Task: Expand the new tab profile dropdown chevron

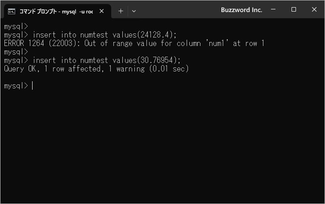Action: coord(134,11)
